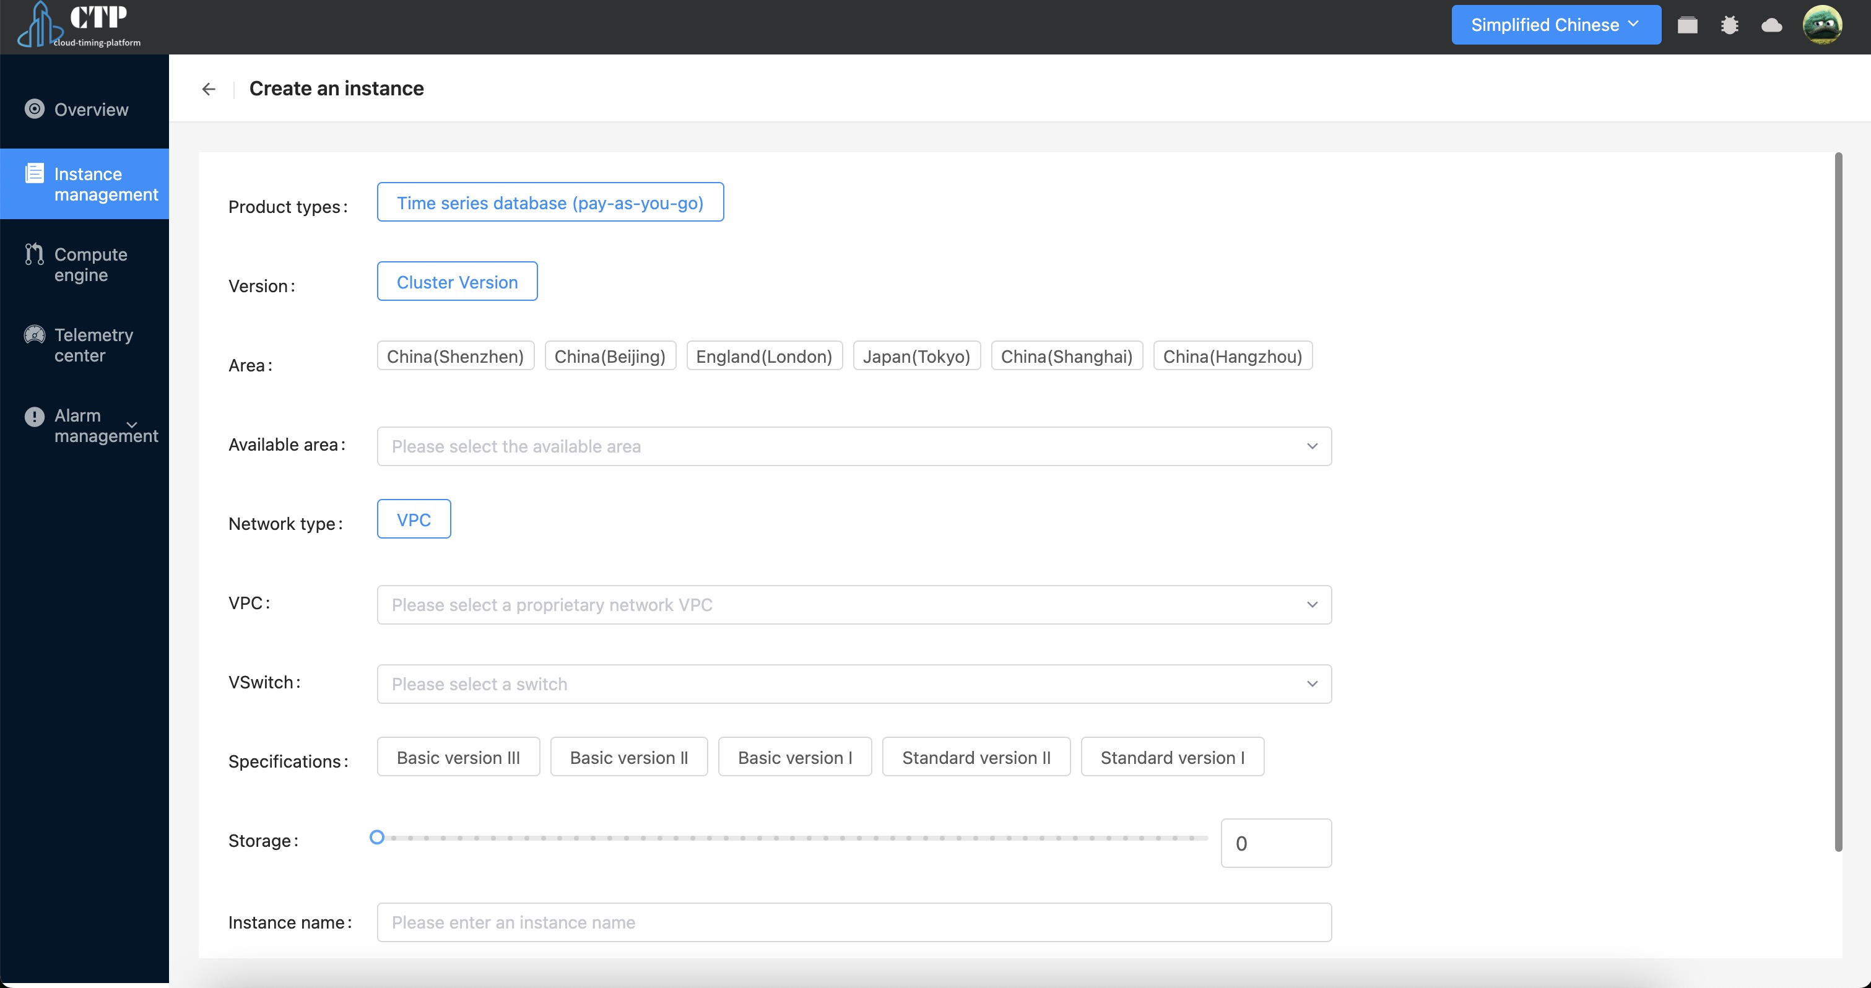Click the Storage slider handle

(x=377, y=838)
